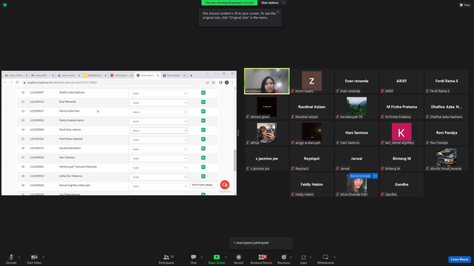Open the highlighted attendance dropdown in row 14
Screen dimensions: 474x266
click(158, 131)
